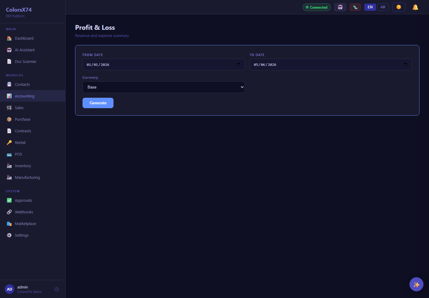
Task: Click the Contacts icon in sidebar
Action: (9, 84)
